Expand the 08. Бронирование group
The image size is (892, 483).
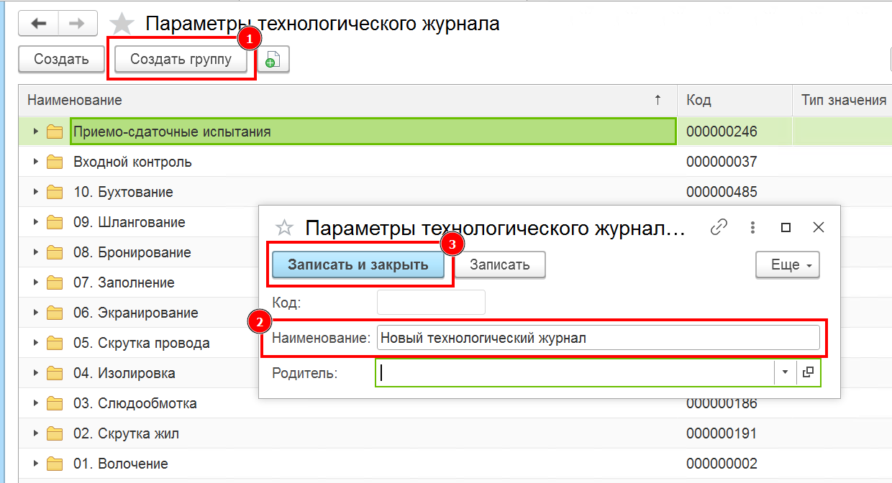[x=35, y=252]
